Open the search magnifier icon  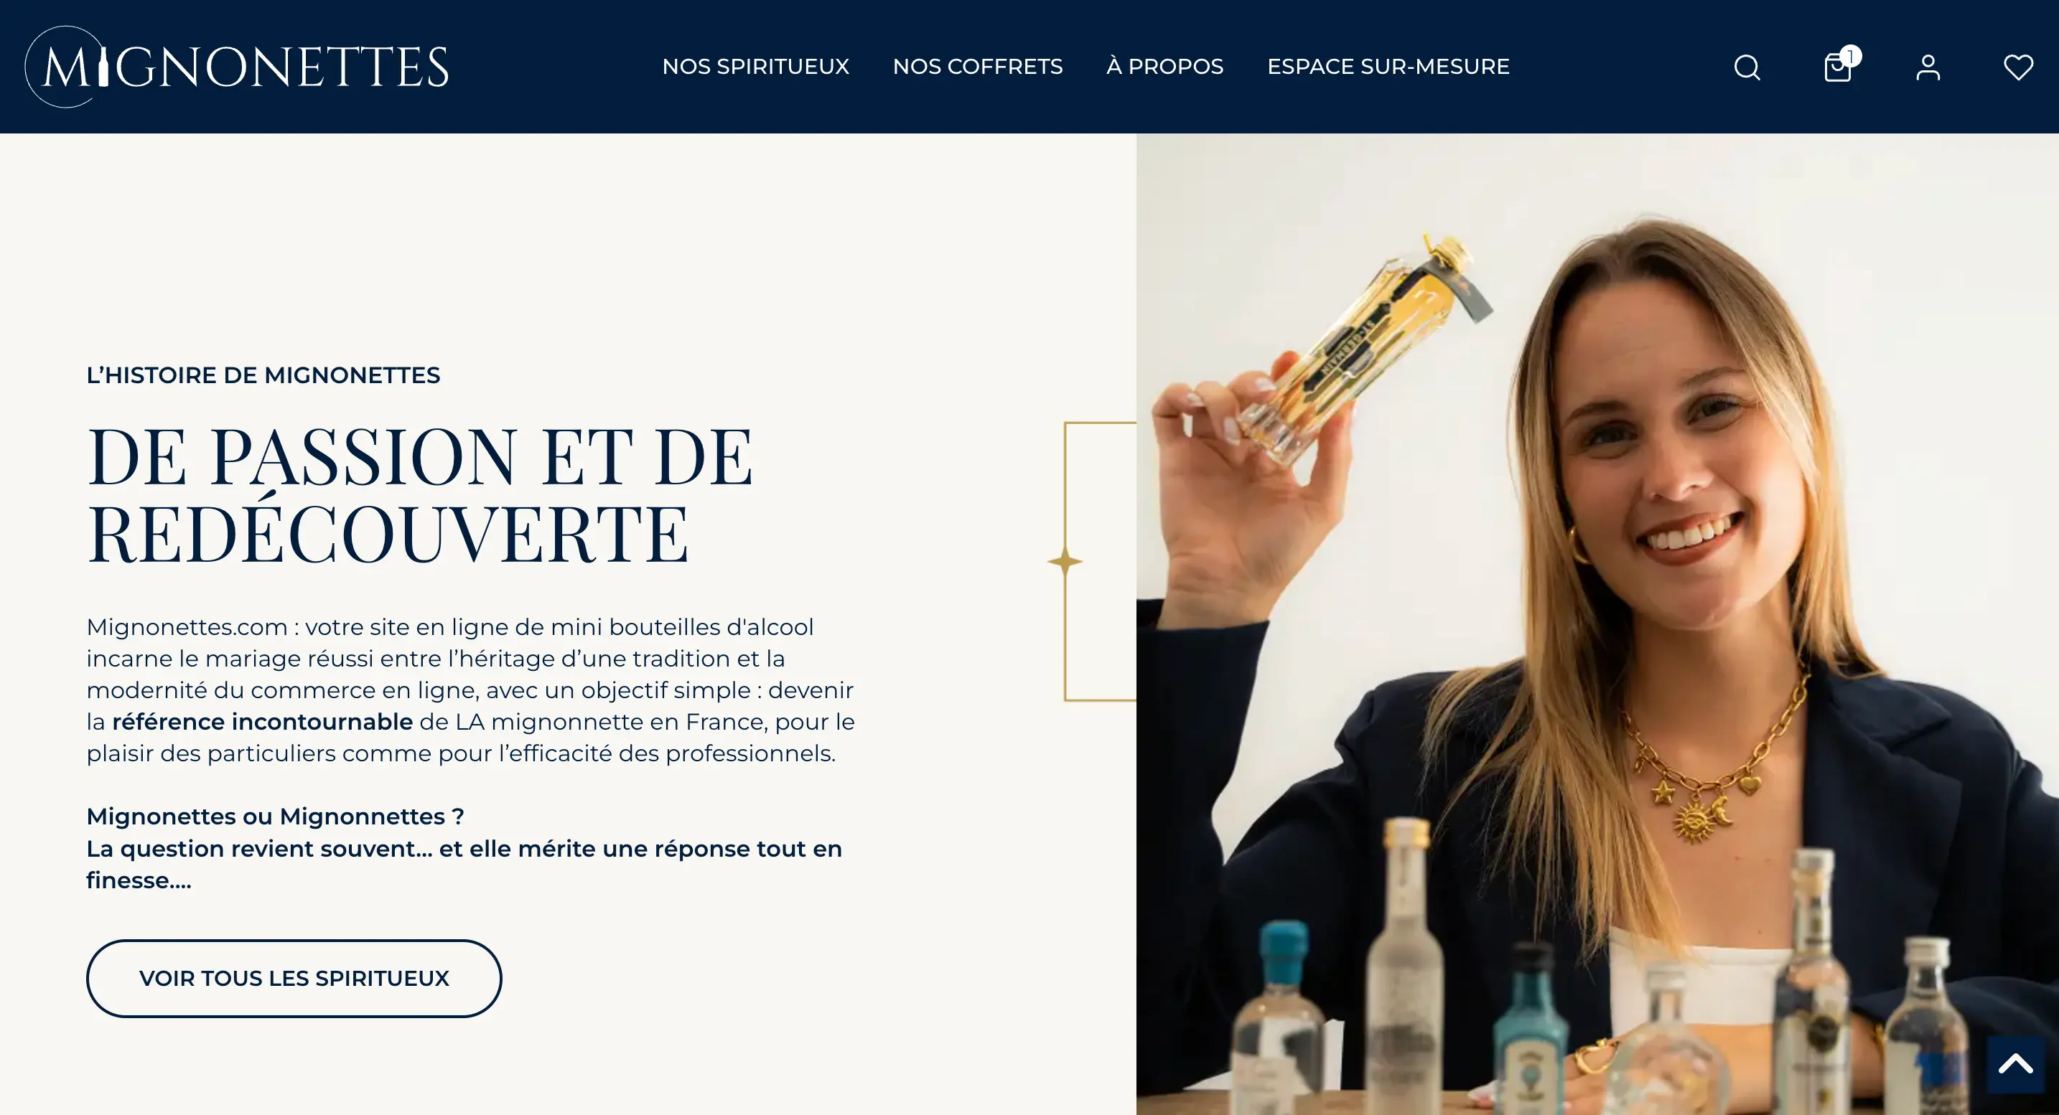(x=1747, y=67)
